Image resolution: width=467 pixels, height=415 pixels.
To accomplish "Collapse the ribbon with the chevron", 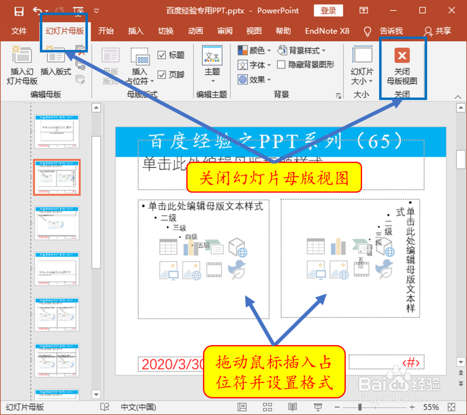I will 458,97.
